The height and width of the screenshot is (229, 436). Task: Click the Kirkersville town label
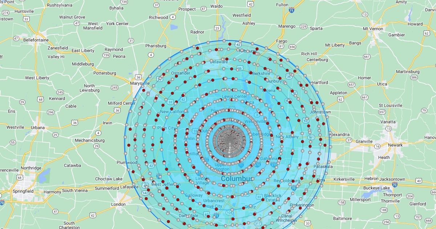(344, 179)
